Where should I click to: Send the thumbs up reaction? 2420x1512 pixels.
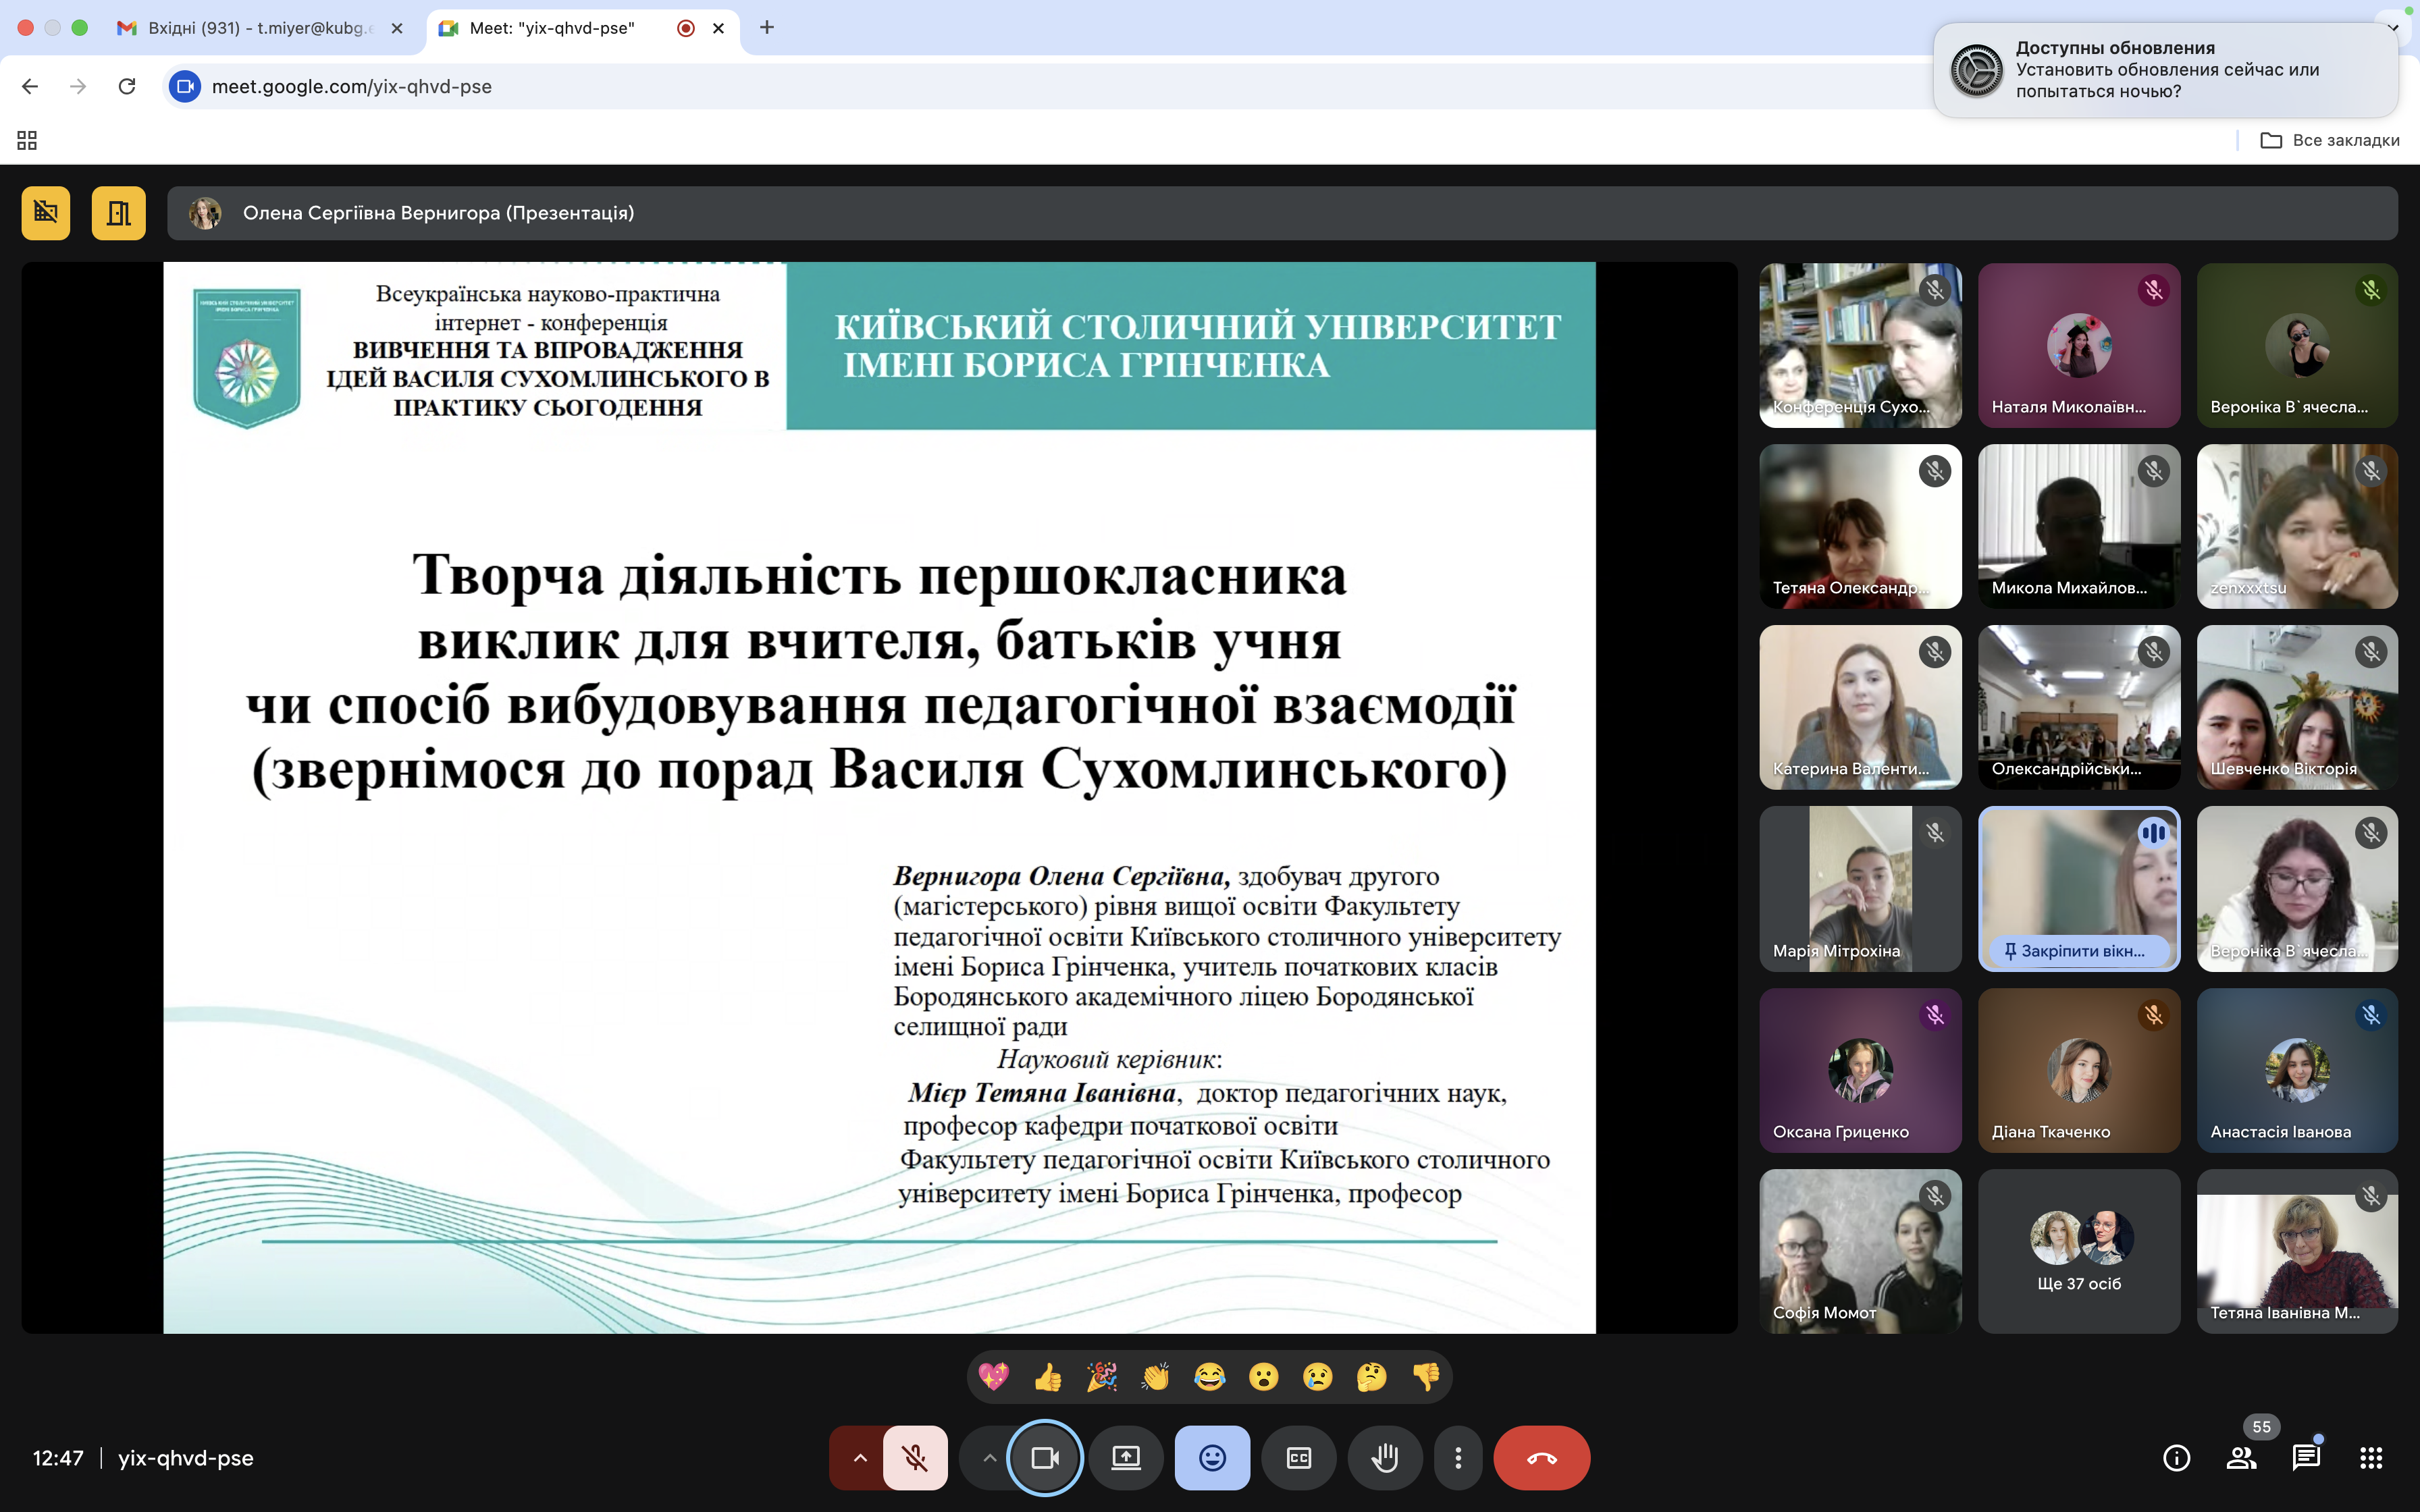click(1048, 1377)
